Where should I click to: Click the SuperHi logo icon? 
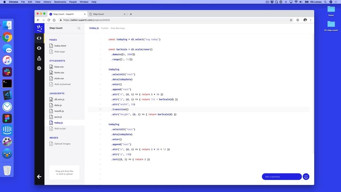pyautogui.click(x=39, y=28)
